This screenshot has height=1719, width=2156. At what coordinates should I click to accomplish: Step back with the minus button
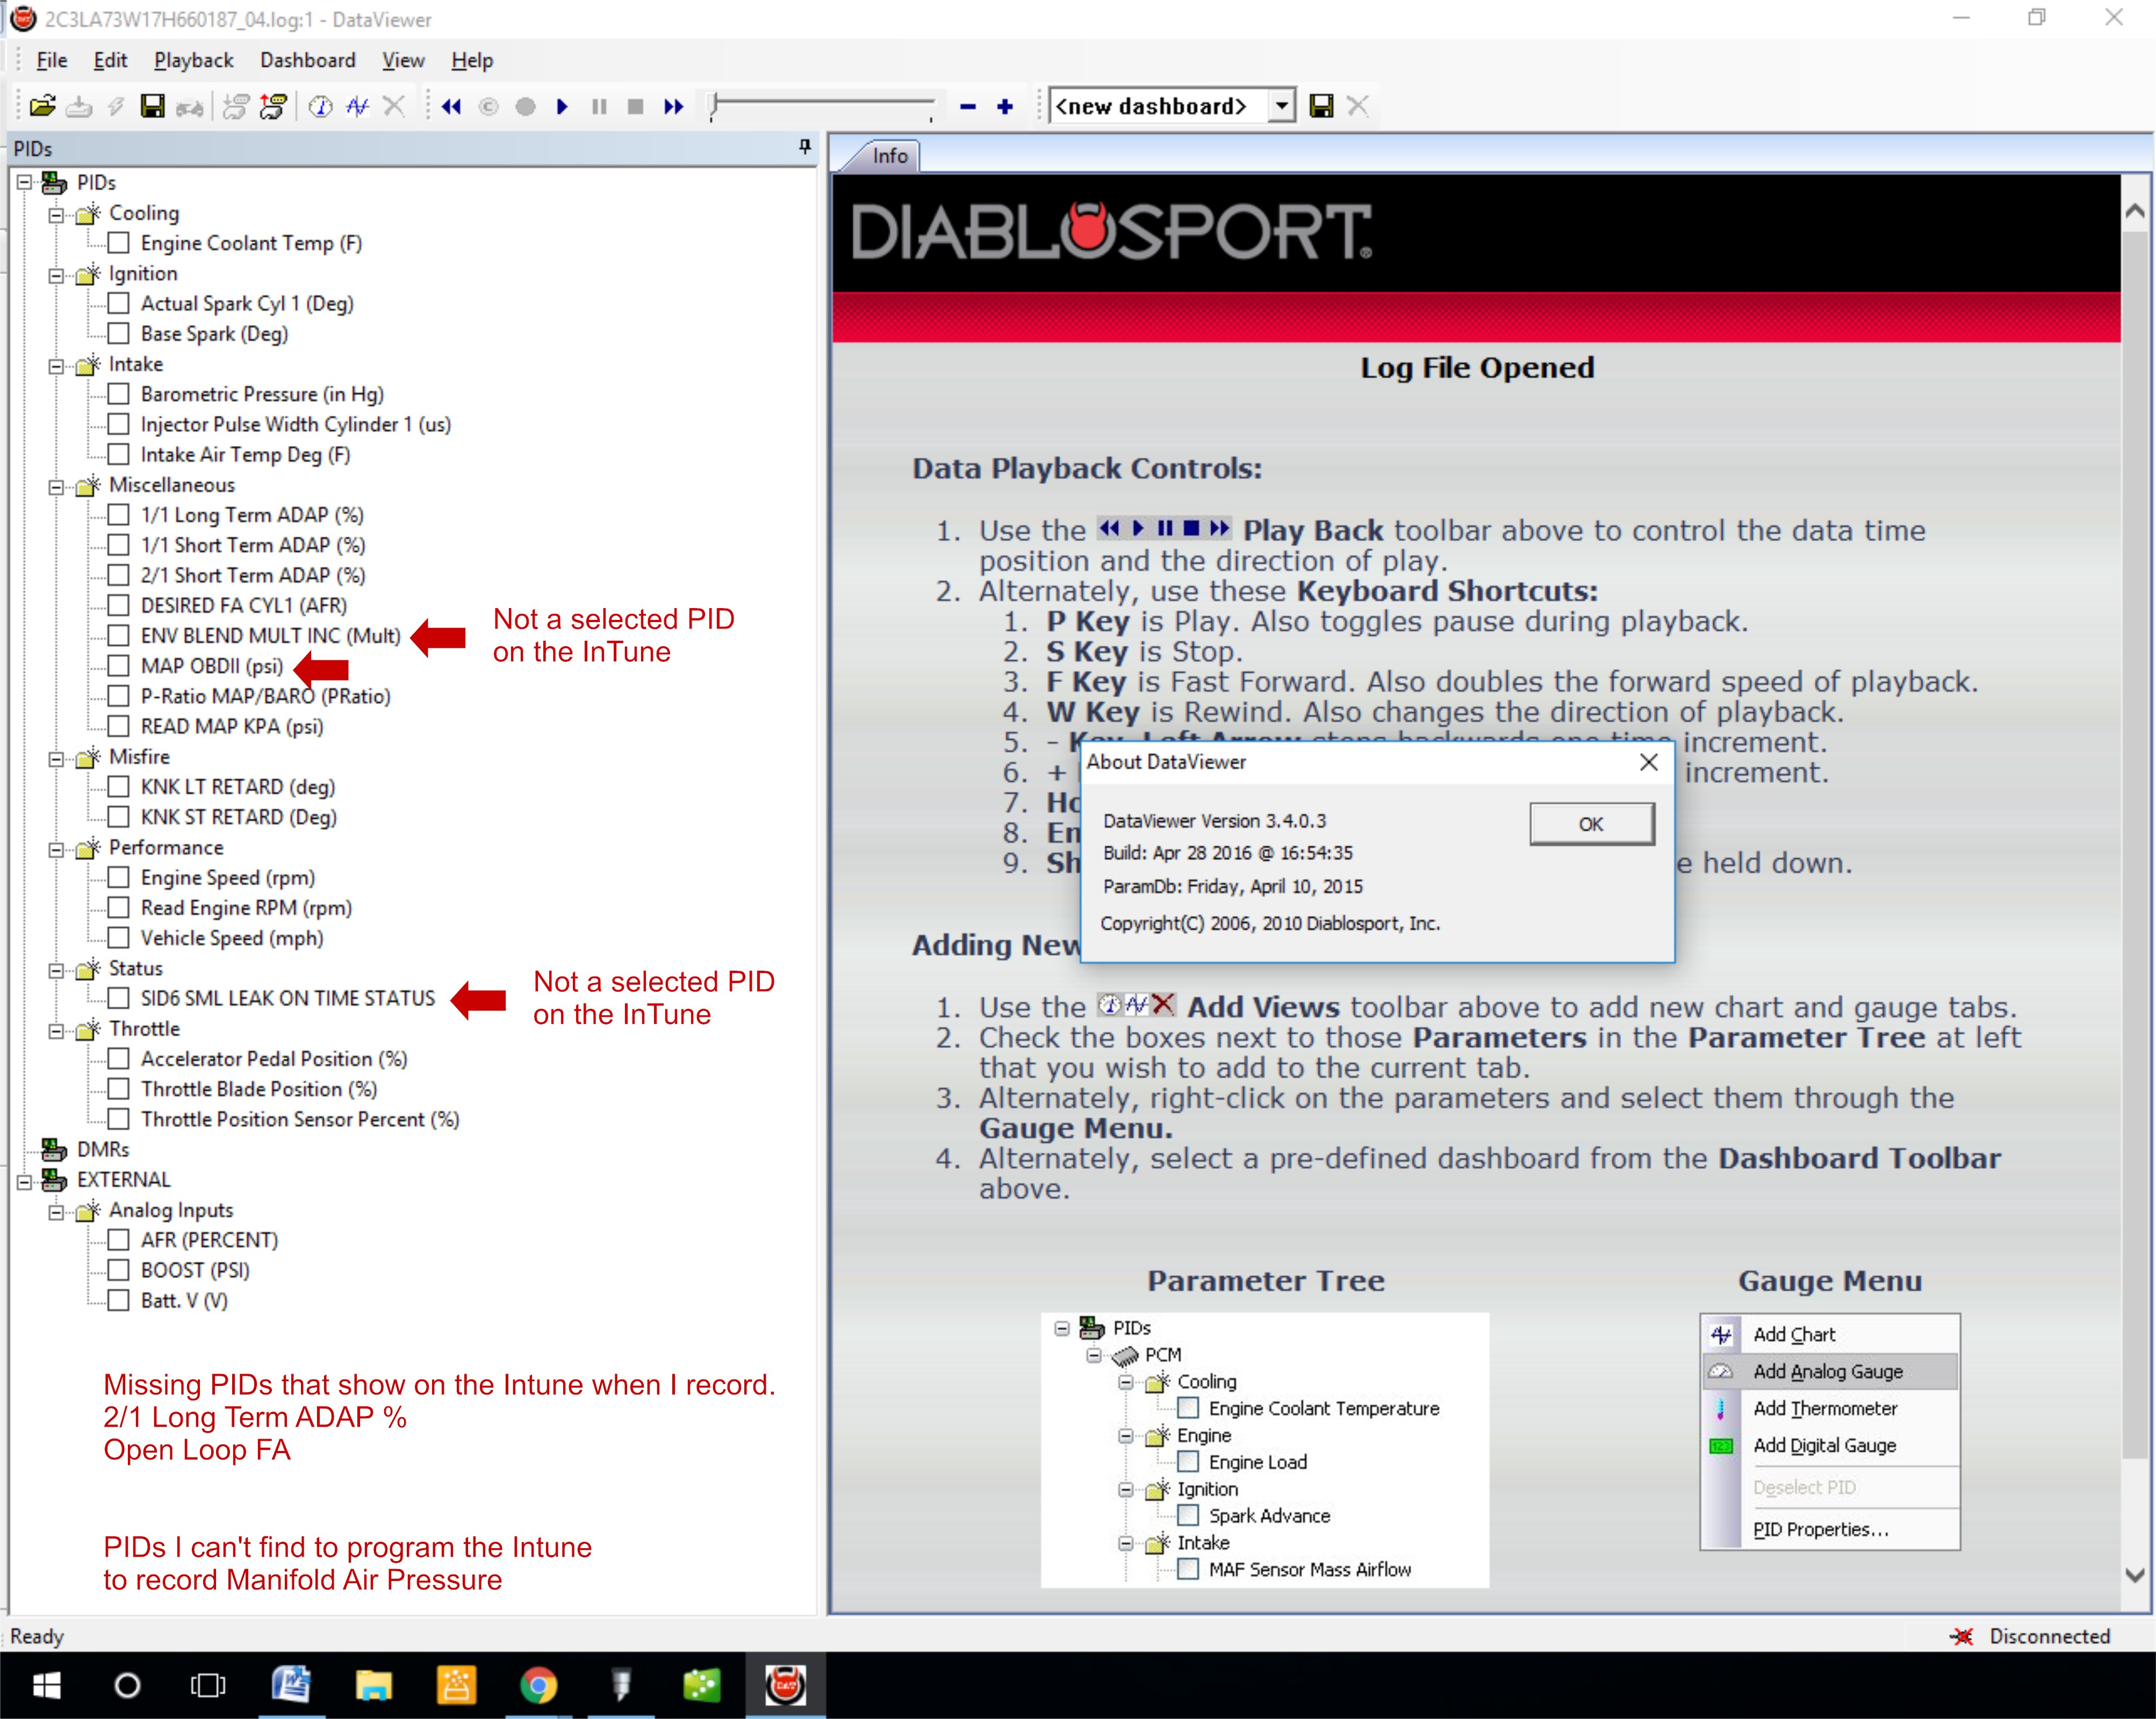coord(967,107)
